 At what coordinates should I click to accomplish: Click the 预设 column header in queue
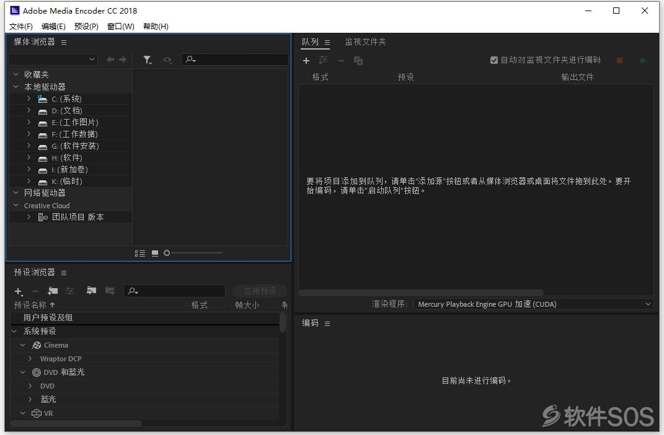point(405,77)
